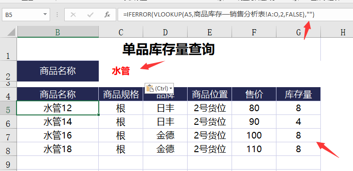Open the Paste Options dropdown arrow
This screenshot has width=353, height=171.
click(x=171, y=89)
